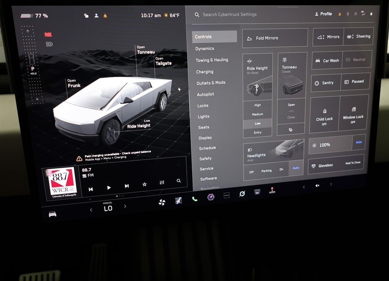The height and width of the screenshot is (281, 389).
Task: Go to Display settings
Action: click(205, 138)
